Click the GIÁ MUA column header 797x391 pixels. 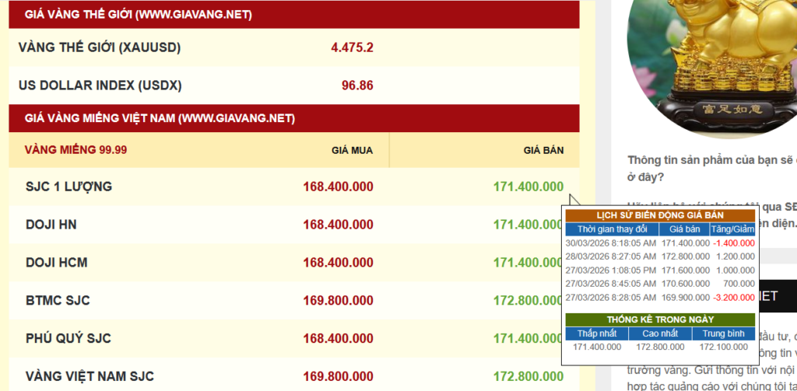point(352,150)
